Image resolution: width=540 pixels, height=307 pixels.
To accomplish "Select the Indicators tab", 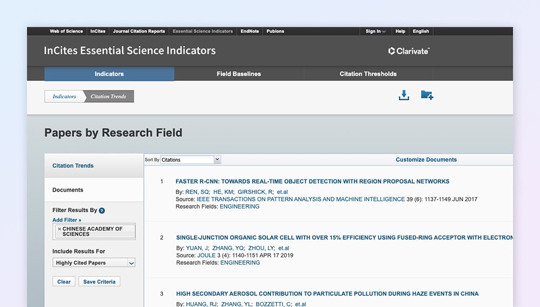I will [x=109, y=74].
